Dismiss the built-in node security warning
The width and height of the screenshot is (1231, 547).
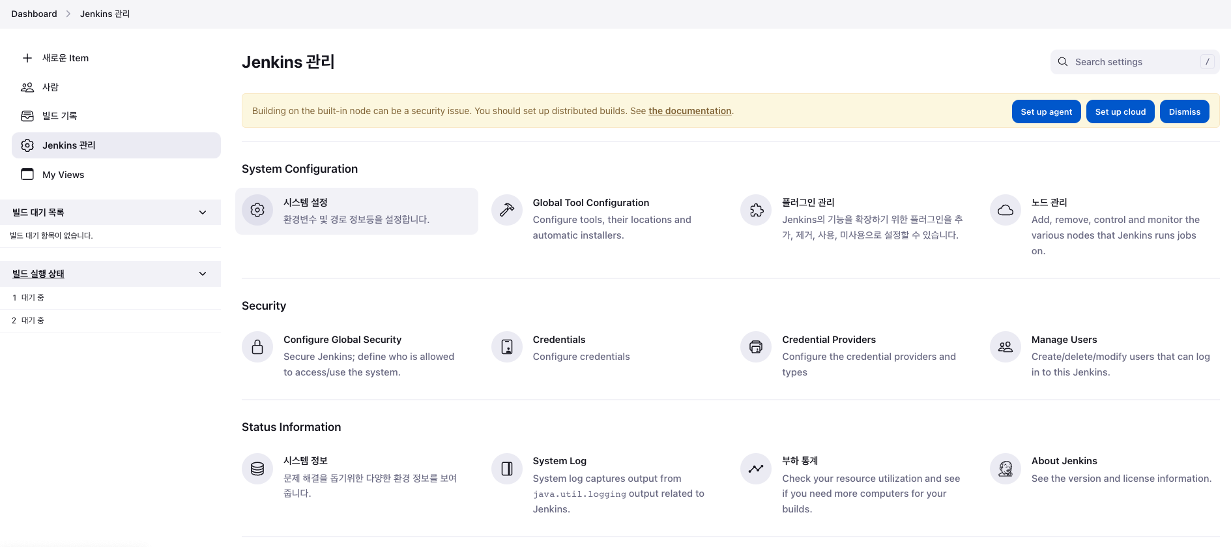(x=1184, y=111)
